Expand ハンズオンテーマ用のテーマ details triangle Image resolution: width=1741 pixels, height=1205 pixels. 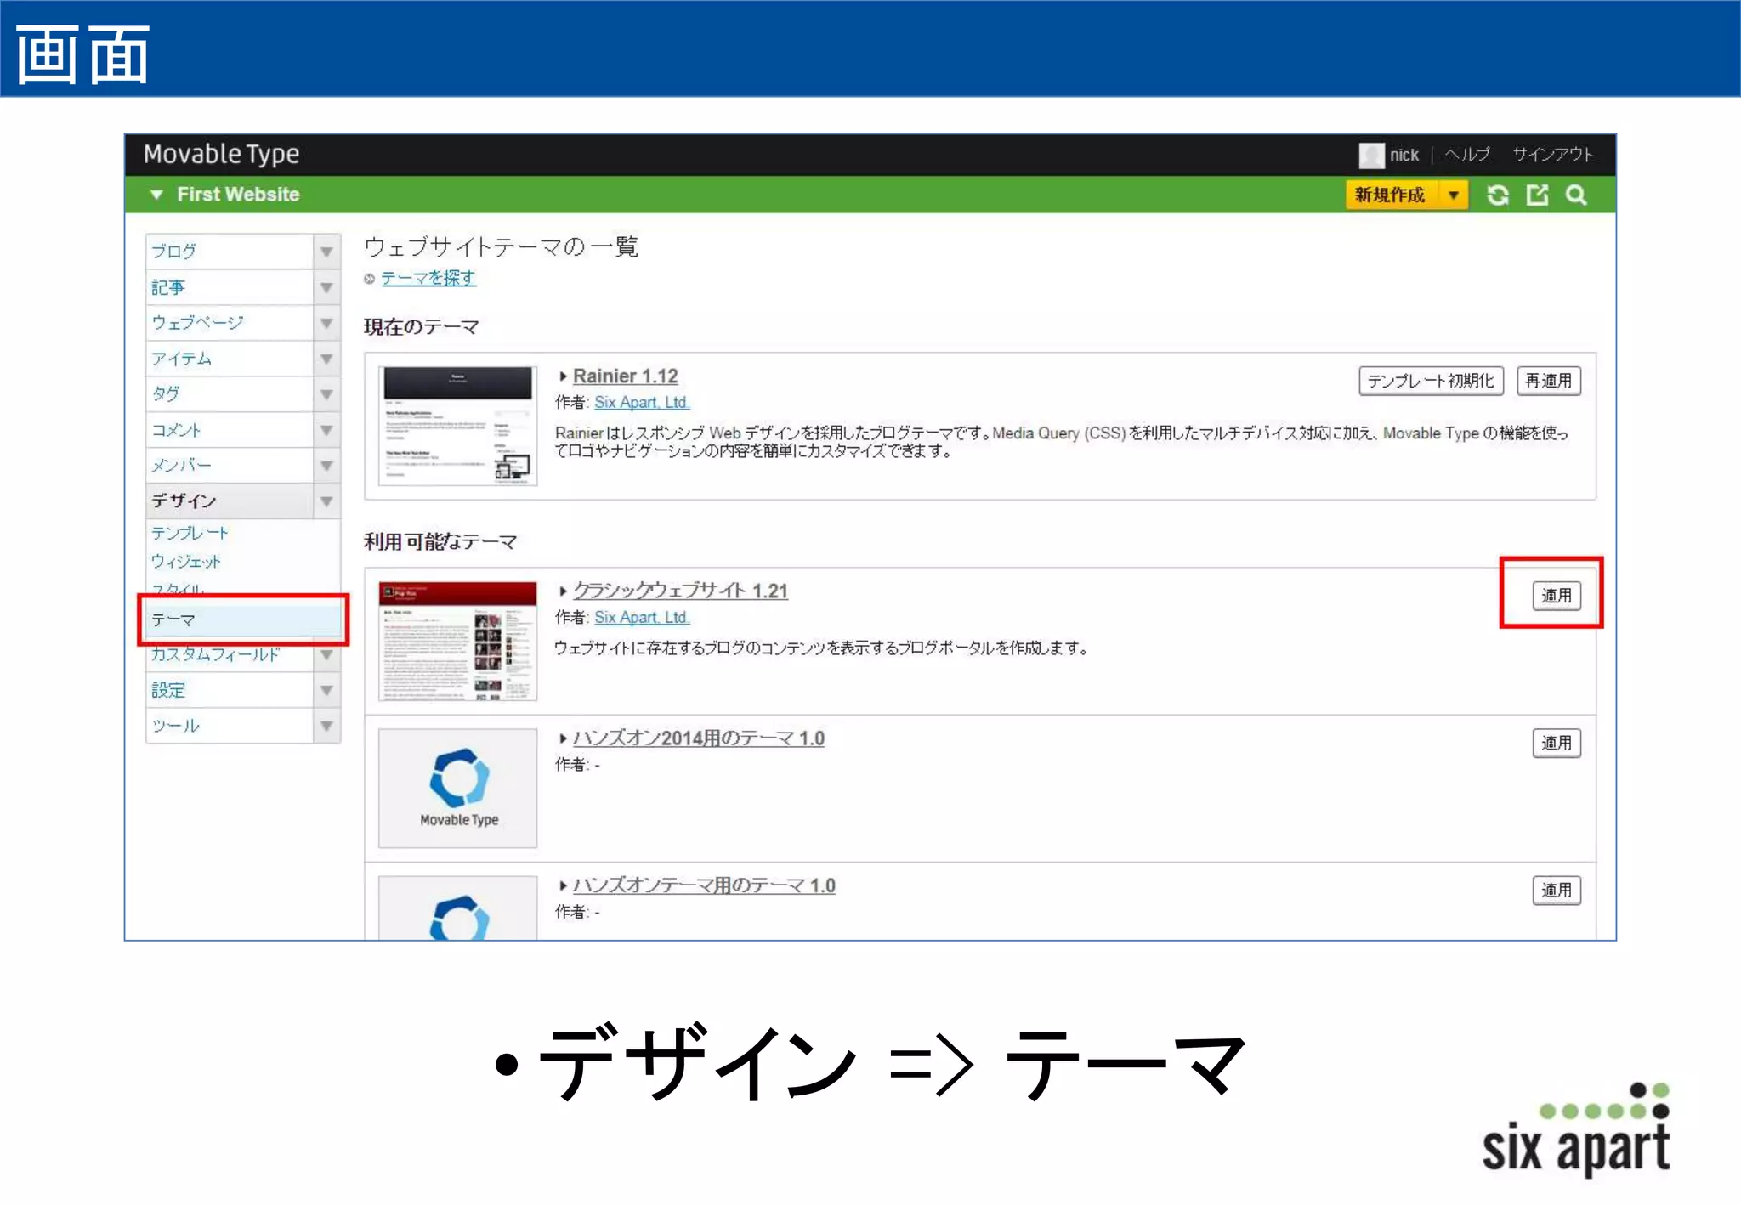pos(563,885)
